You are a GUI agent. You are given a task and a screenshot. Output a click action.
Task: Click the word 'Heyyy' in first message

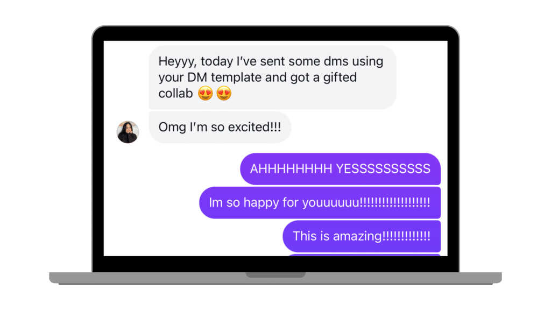[178, 62]
